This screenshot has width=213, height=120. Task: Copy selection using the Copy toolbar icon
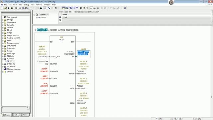[x=23, y=8]
